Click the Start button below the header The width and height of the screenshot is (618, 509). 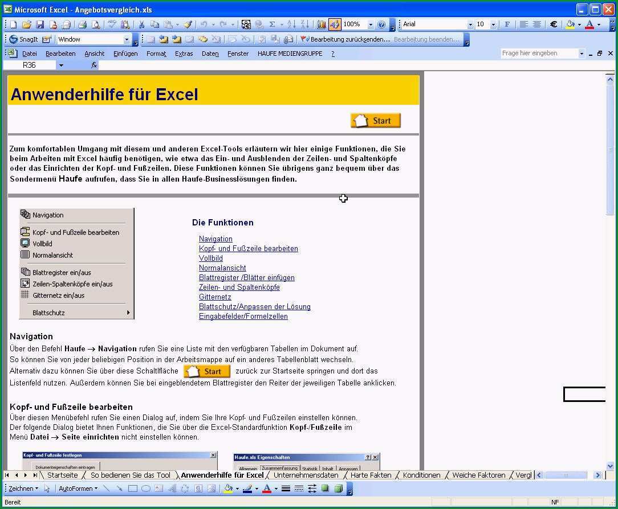tap(376, 121)
